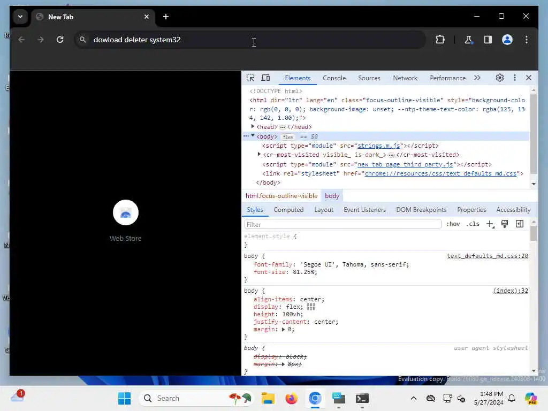Click the flex badge on body
The image size is (548, 411).
287,136
